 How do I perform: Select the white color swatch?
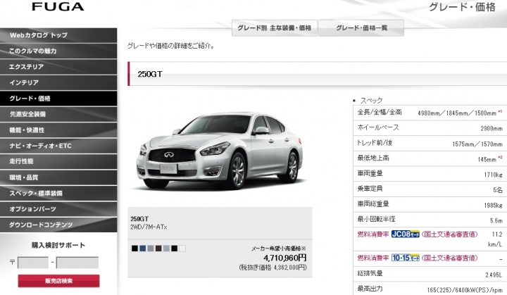point(182,249)
